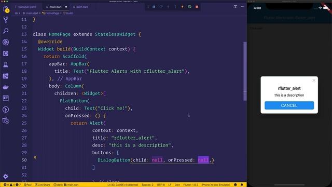
Task: Open the Search view in the activity bar
Action: point(6,31)
